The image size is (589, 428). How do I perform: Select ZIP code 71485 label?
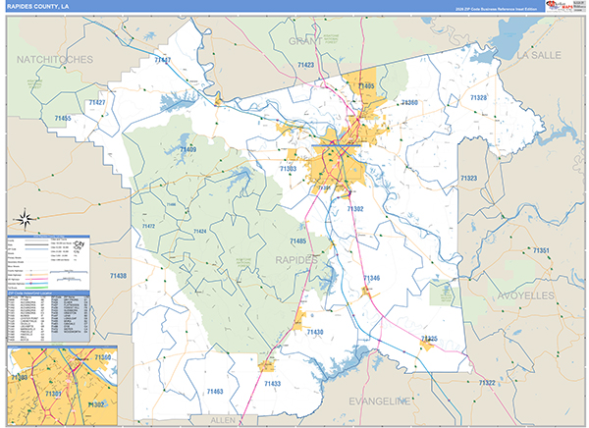click(x=297, y=241)
